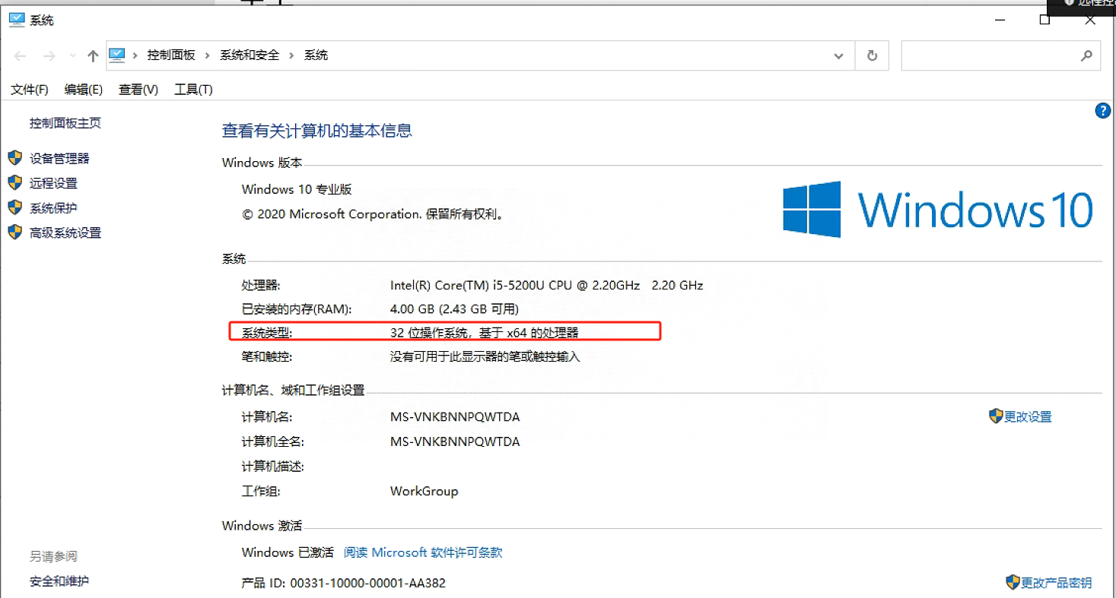Expand breadcrumb arrow before 控制面板
Screen dimensions: 1116x598
[135, 55]
